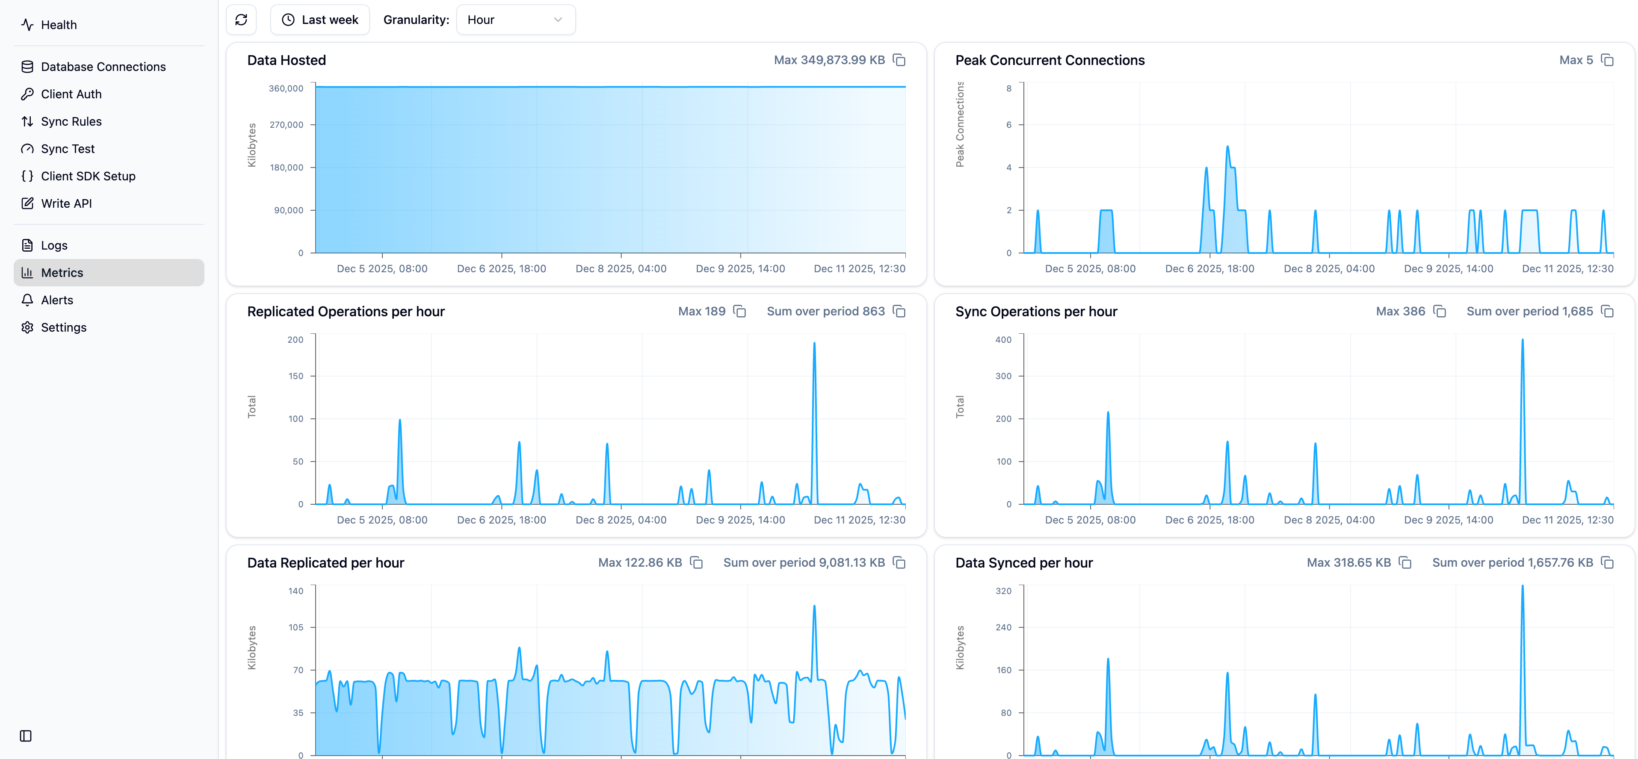Image resolution: width=1638 pixels, height=759 pixels.
Task: Copy Data Replicated max 122.86 KB
Action: [696, 563]
